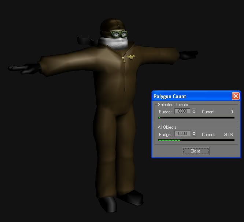Click the gold wings badge on the jacket
This screenshot has height=222, width=244.
coord(131,57)
